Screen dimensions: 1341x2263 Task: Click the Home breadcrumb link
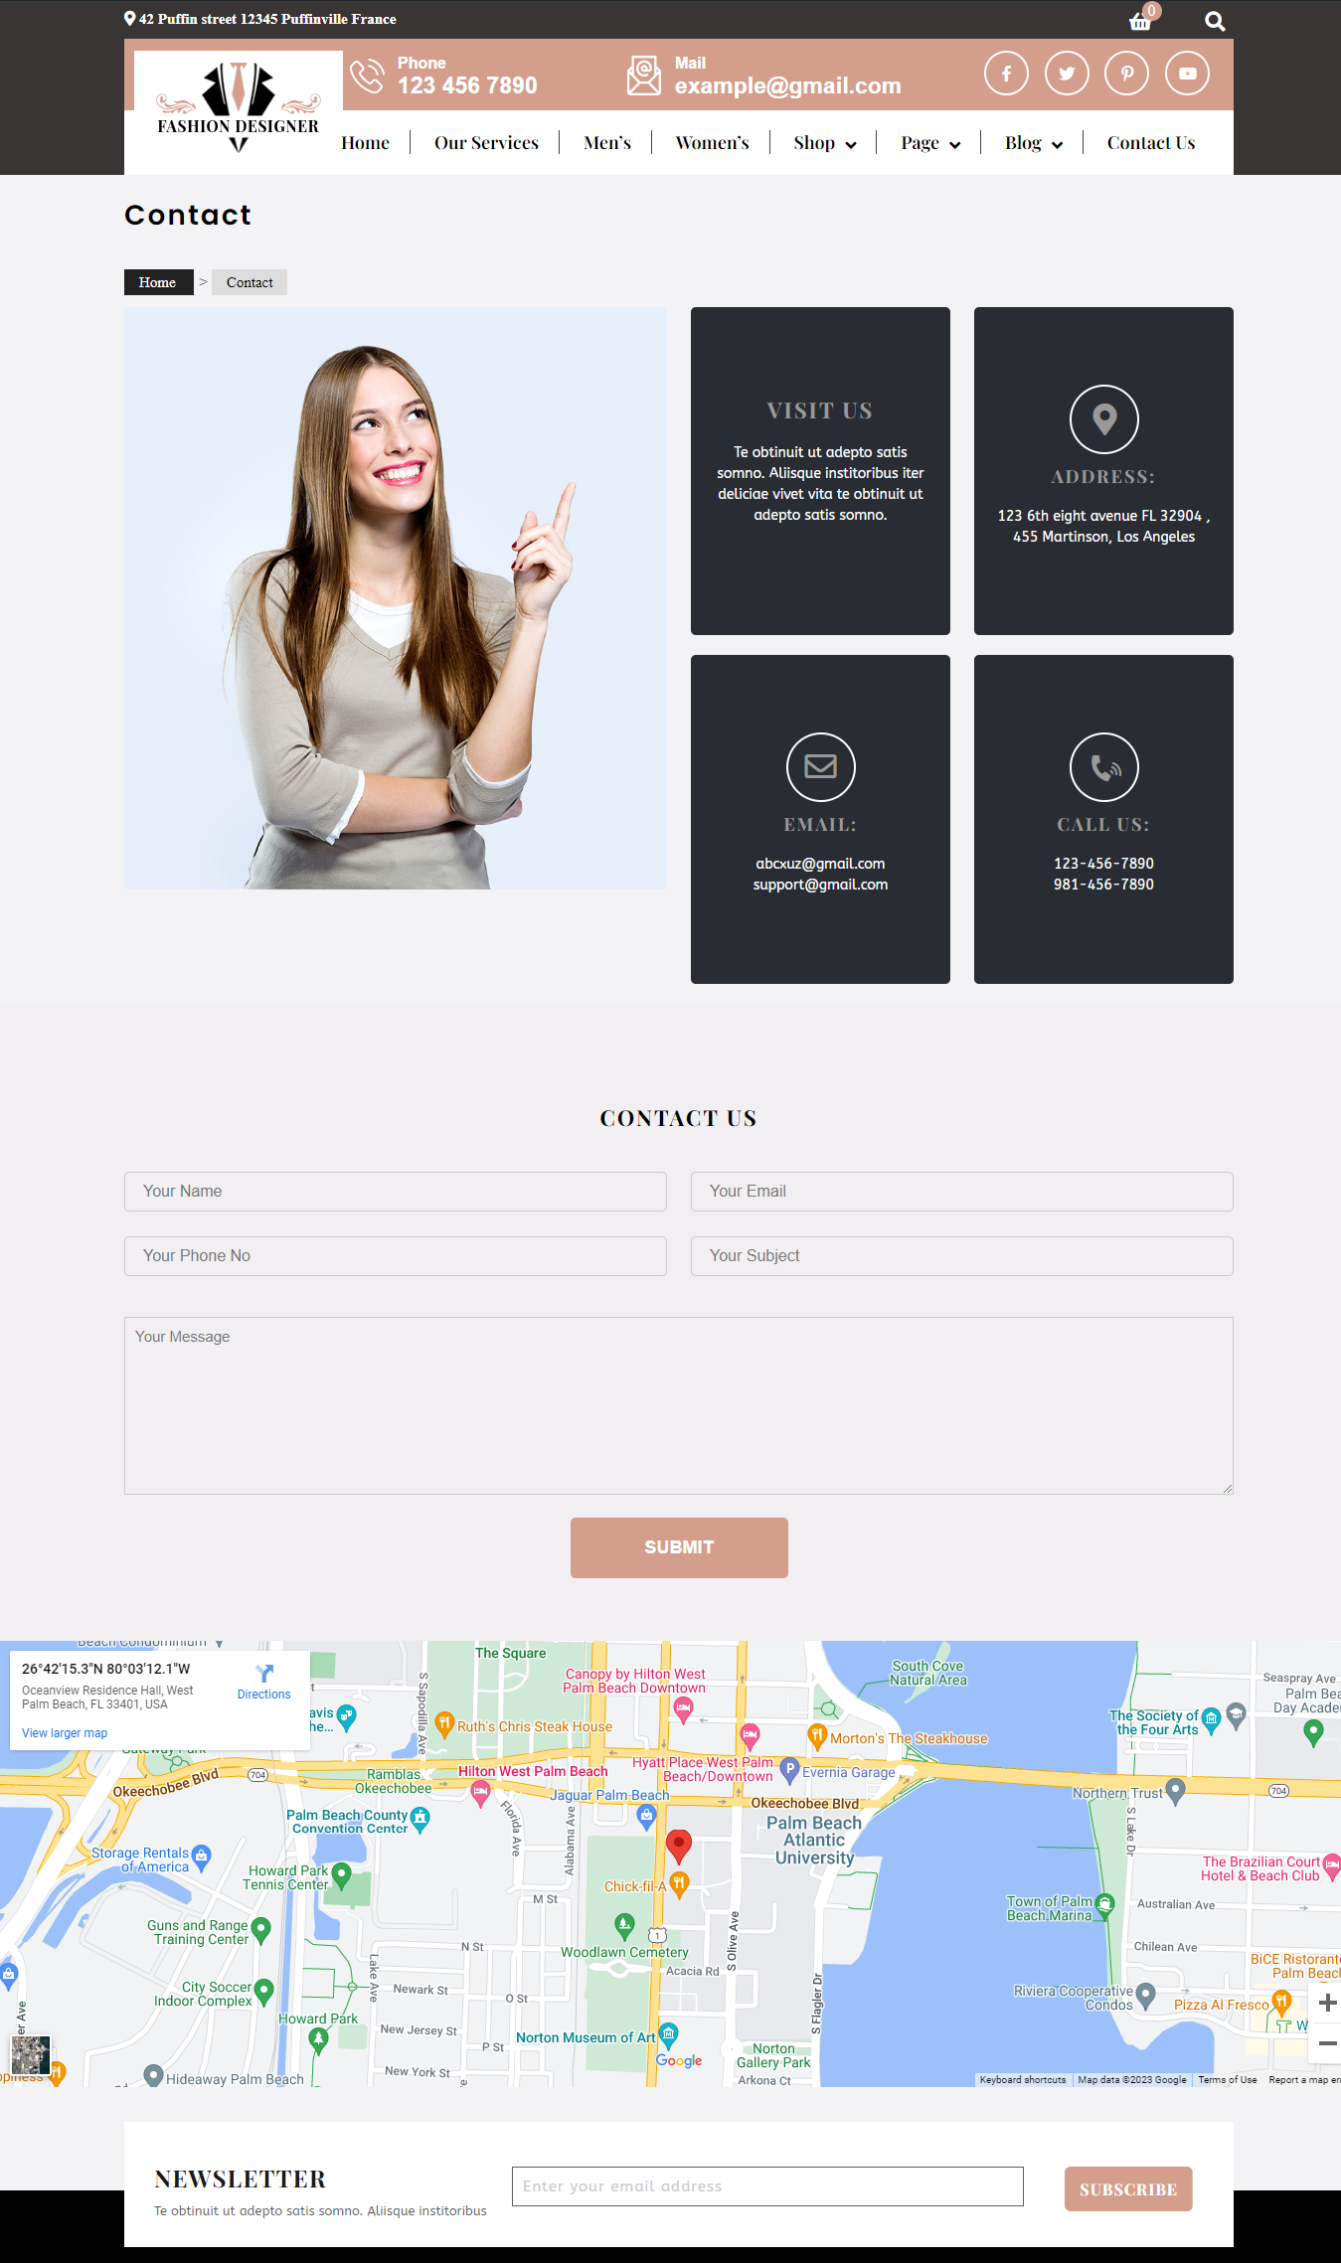(157, 282)
